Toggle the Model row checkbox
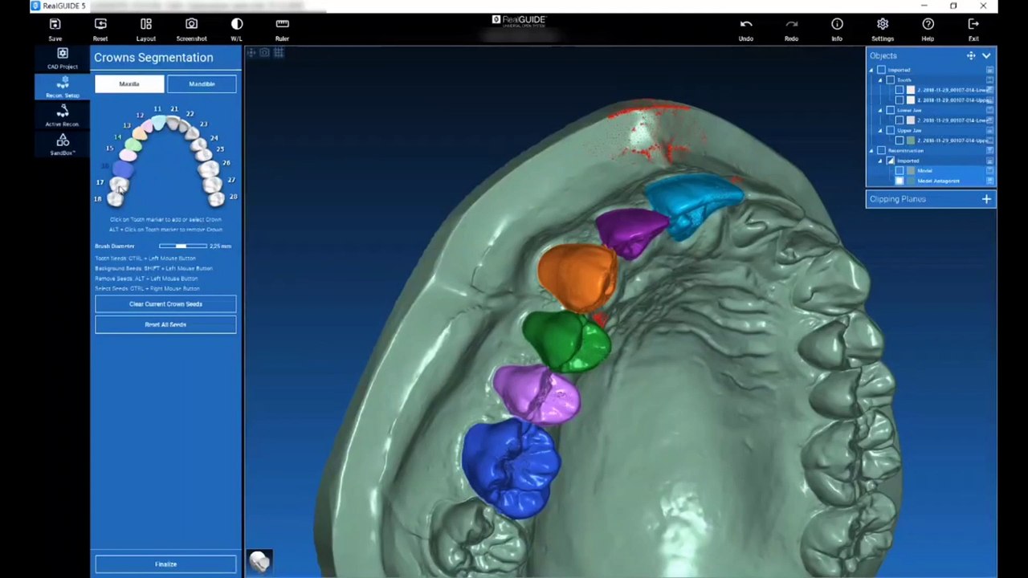 pyautogui.click(x=899, y=170)
